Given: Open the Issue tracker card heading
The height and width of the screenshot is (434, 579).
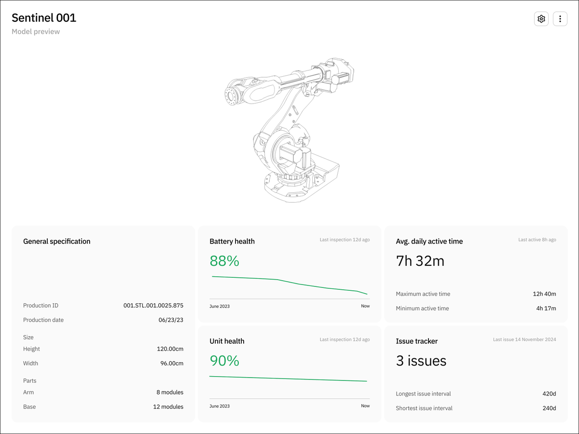Looking at the screenshot, I should click(417, 341).
